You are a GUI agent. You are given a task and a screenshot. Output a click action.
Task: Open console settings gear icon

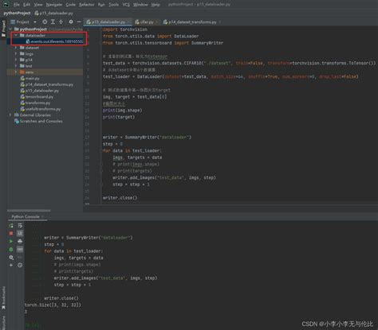point(11,258)
